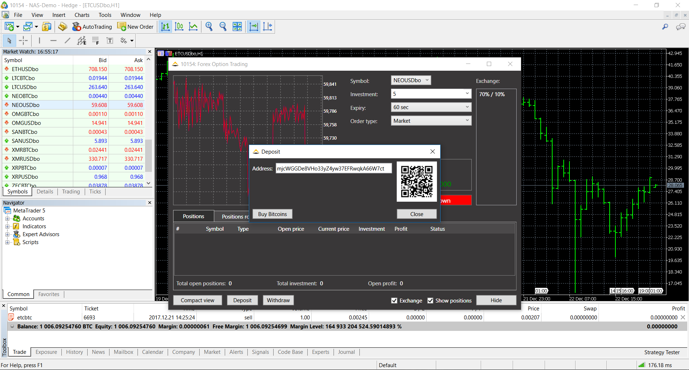Viewport: 689px width, 370px height.
Task: Open the Expiry dropdown set to 60 sec
Action: coord(431,107)
